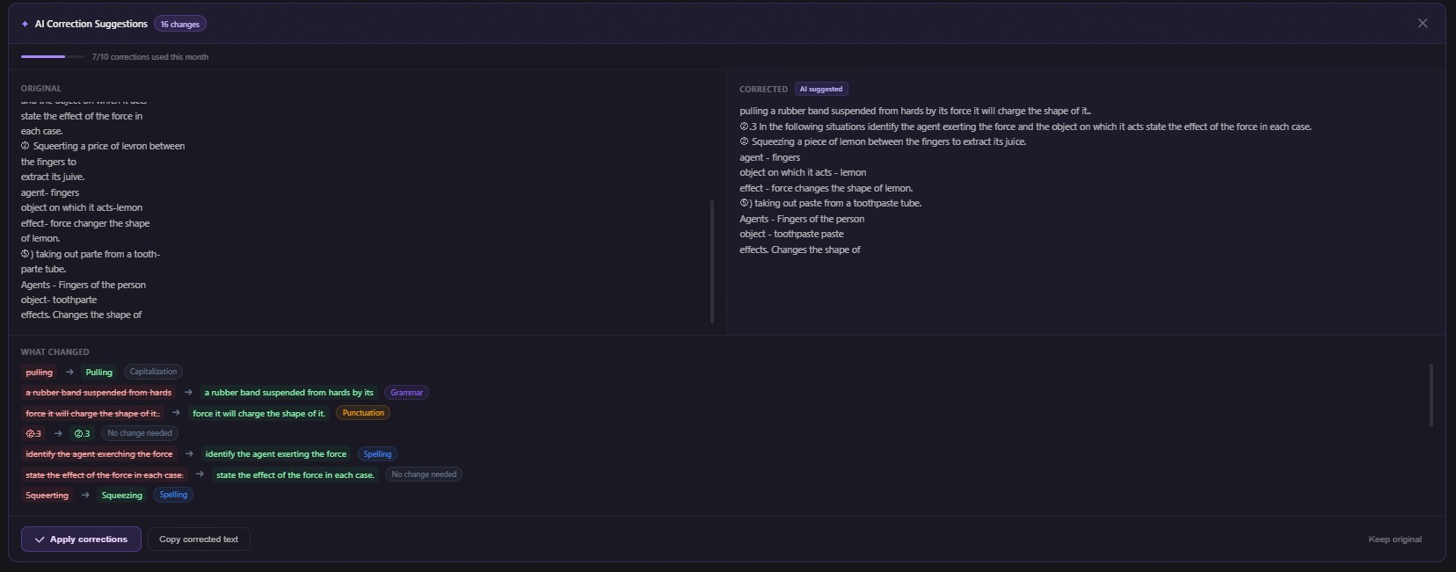
Task: Click the Apply corrections button
Action: click(x=80, y=539)
